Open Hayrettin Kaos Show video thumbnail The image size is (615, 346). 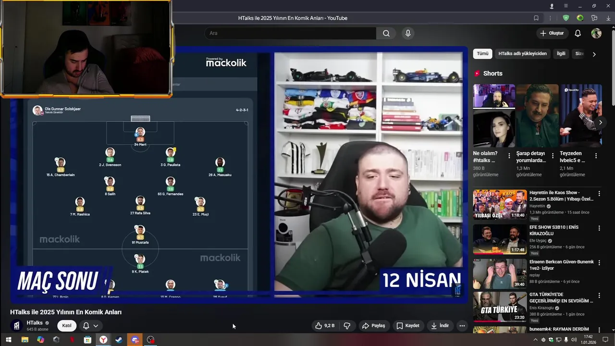(500, 204)
